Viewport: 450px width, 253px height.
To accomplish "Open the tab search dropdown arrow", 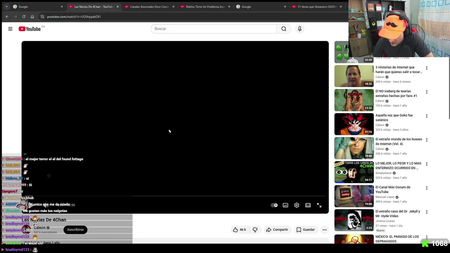I will point(6,6).
